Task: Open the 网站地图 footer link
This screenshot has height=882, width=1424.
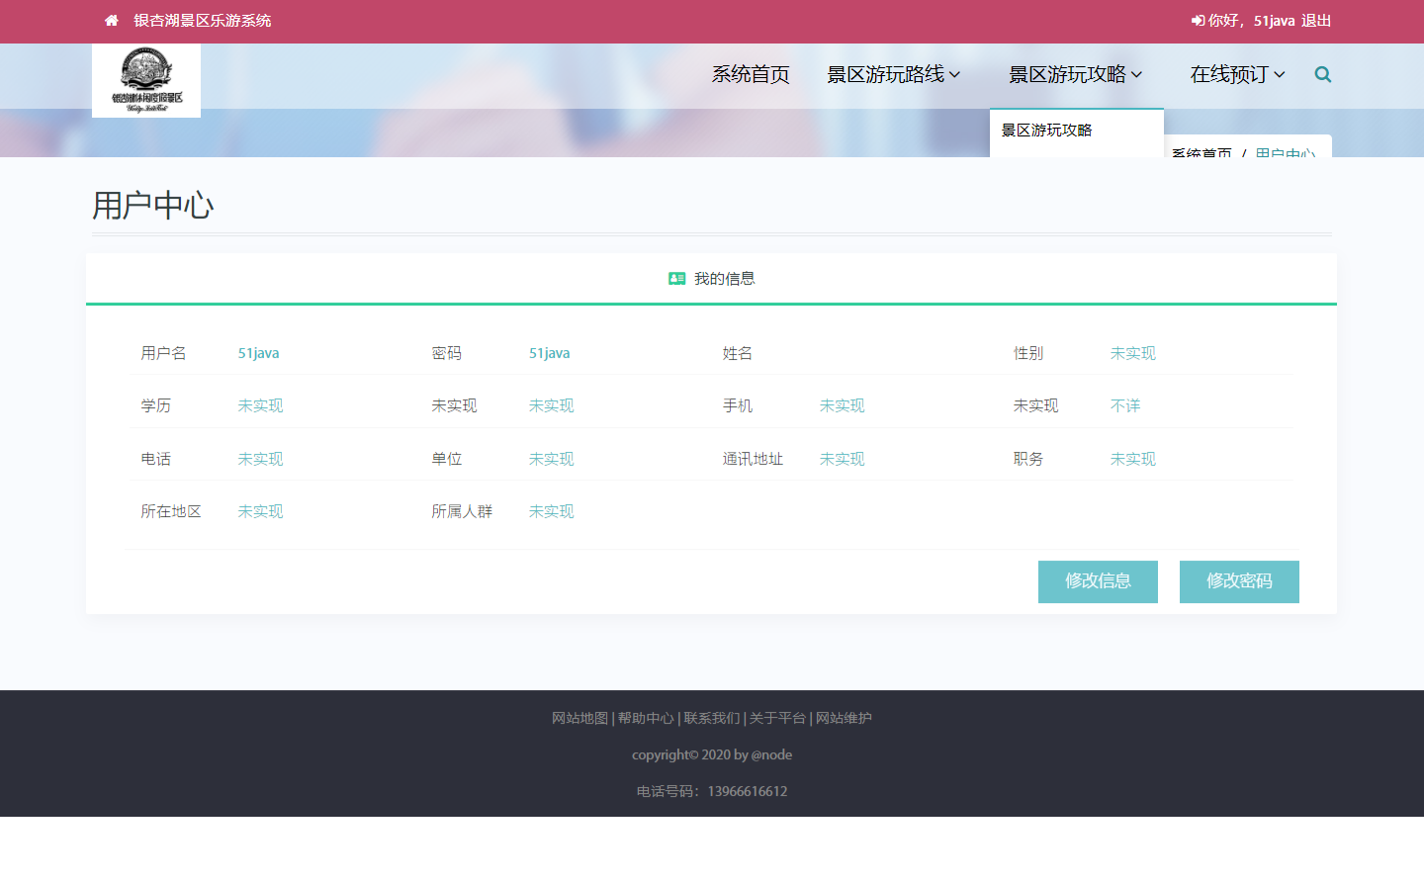Action: click(579, 718)
